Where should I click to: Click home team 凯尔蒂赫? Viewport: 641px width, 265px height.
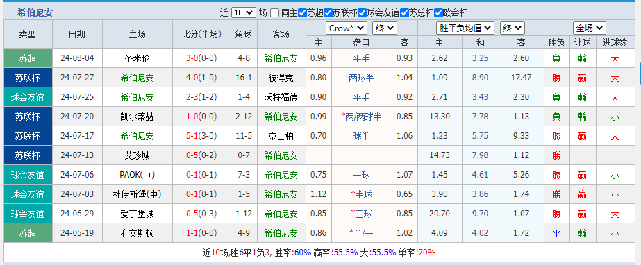(138, 117)
